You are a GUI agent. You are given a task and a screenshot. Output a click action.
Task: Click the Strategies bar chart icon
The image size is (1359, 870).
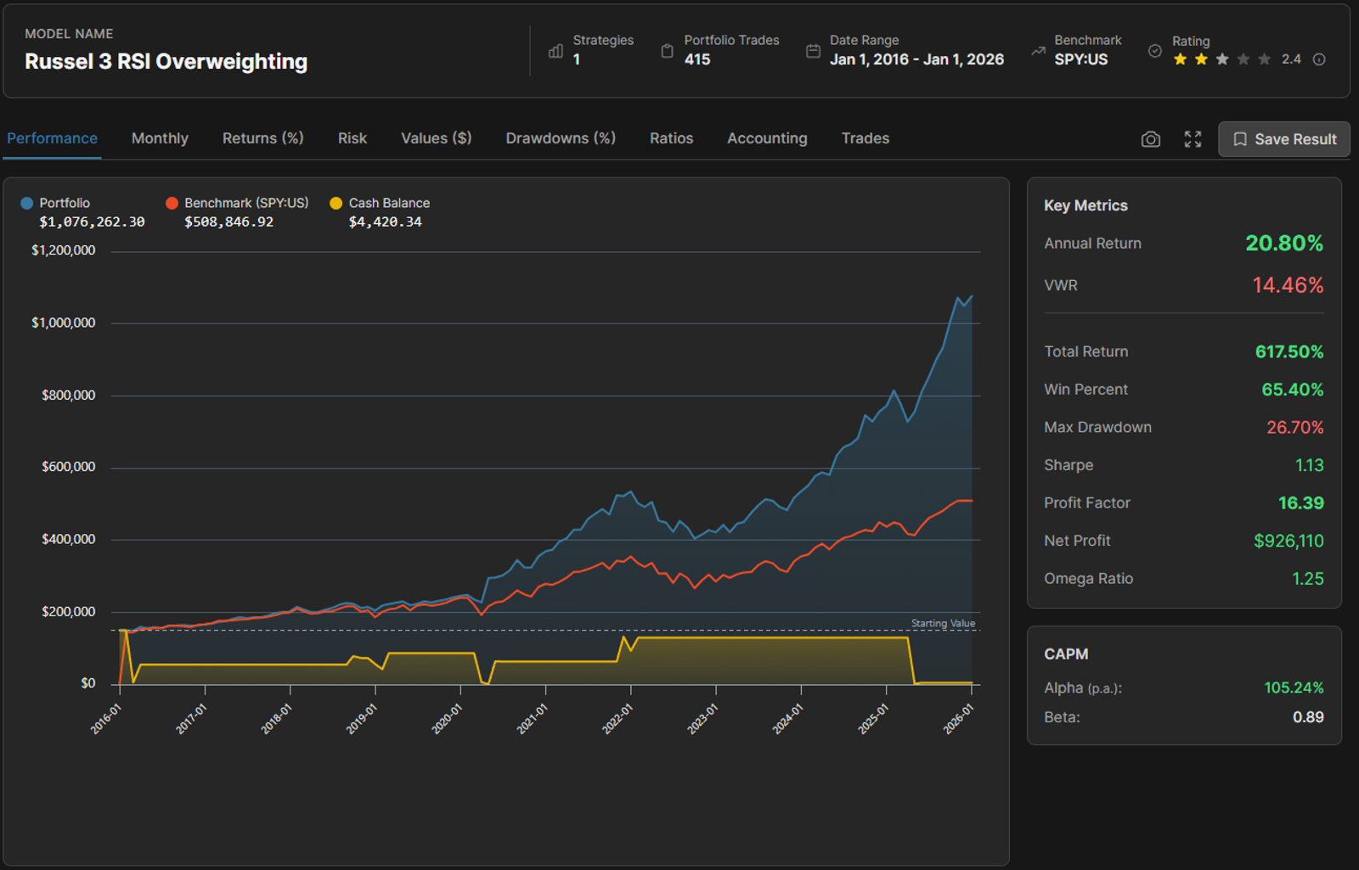555,51
